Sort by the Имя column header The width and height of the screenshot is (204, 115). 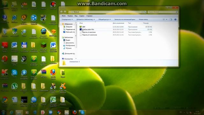[x=81, y=23]
